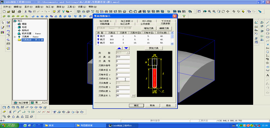Cut selection with the scissors icon
This screenshot has height=128, width=270.
click(x=25, y=12)
